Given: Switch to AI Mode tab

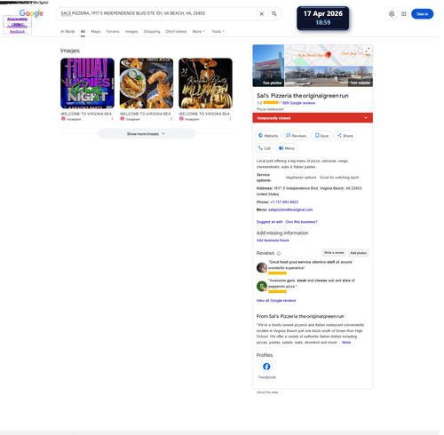Looking at the screenshot, I should pyautogui.click(x=67, y=31).
